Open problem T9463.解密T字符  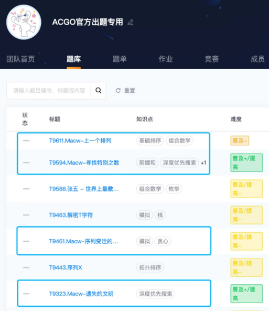[x=71, y=215]
